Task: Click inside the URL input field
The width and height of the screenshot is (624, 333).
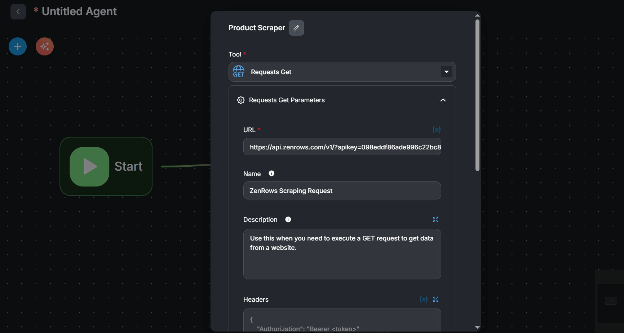Action: (342, 147)
